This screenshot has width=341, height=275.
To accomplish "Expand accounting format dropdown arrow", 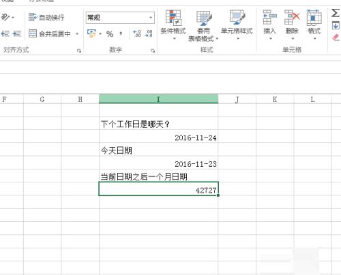I will click(100, 34).
